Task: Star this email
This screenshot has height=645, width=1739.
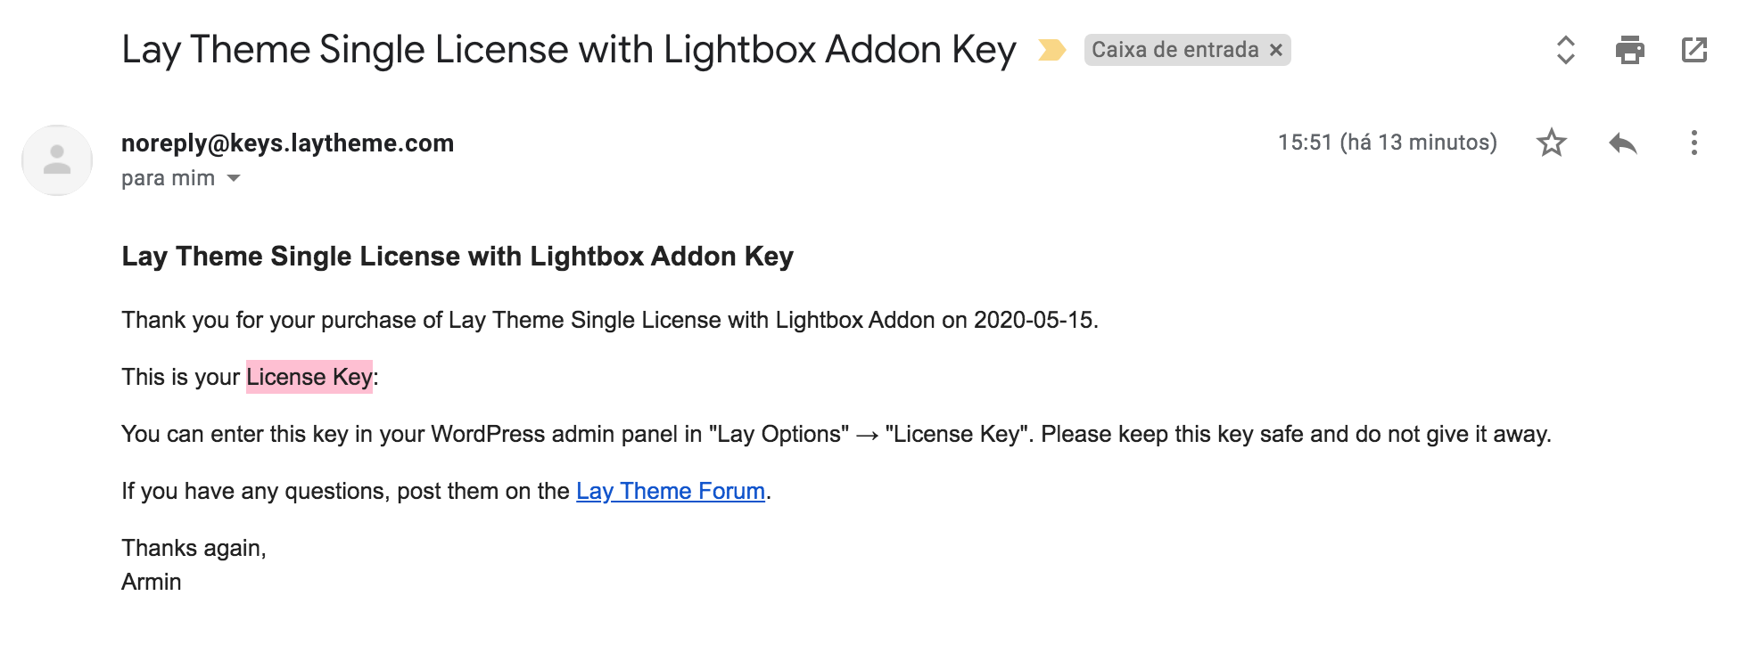Action: [1552, 143]
